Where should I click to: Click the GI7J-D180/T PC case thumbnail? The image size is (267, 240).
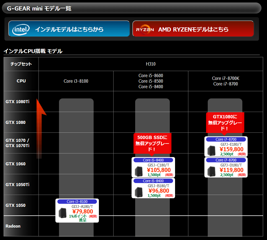pyautogui.click(x=211, y=171)
